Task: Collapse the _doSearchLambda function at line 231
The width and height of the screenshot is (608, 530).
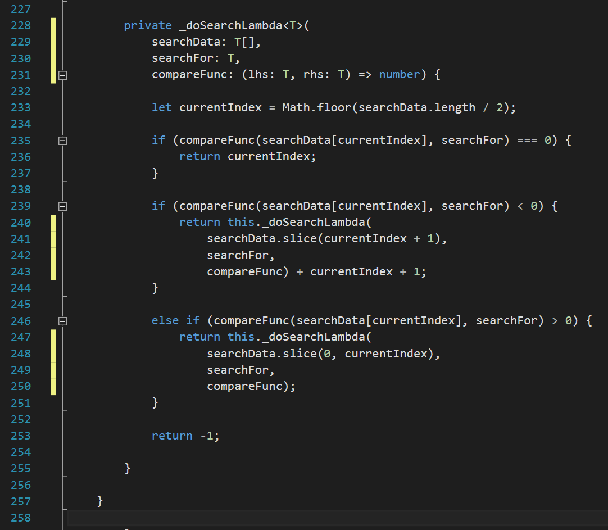Action: coord(62,74)
